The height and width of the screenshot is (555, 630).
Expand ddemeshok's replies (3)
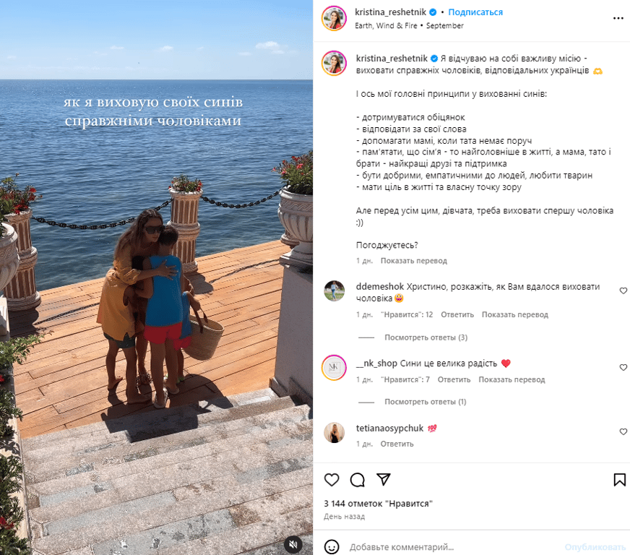(x=426, y=337)
